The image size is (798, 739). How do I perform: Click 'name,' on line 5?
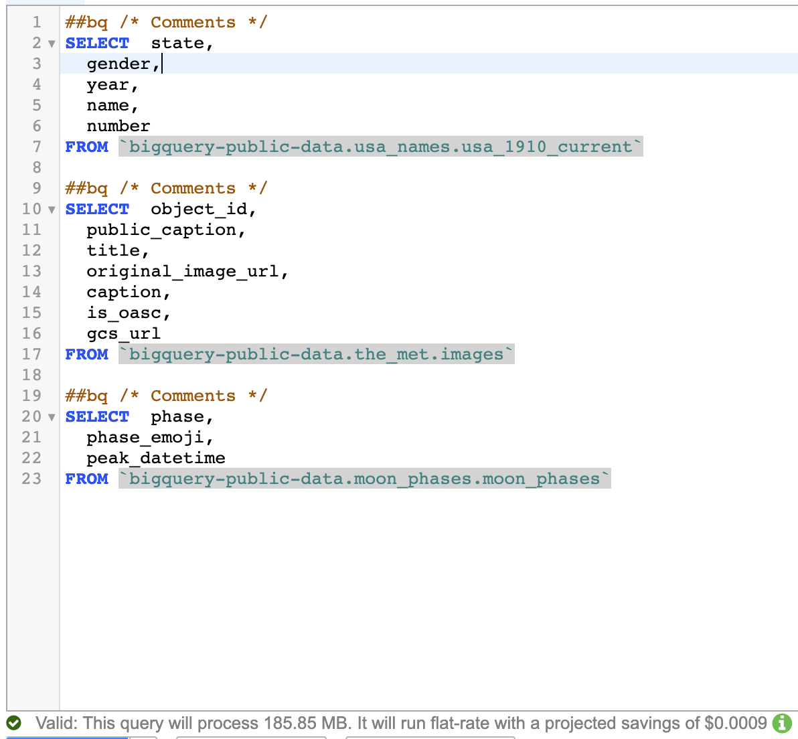(112, 105)
